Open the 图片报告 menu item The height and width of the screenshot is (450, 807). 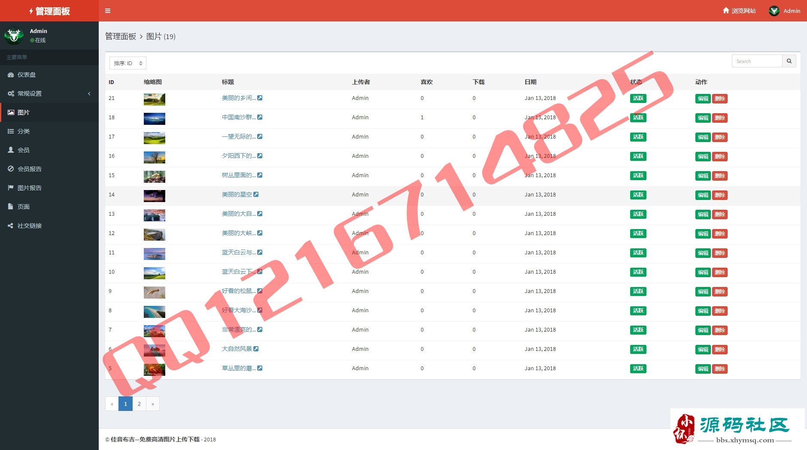(x=49, y=188)
